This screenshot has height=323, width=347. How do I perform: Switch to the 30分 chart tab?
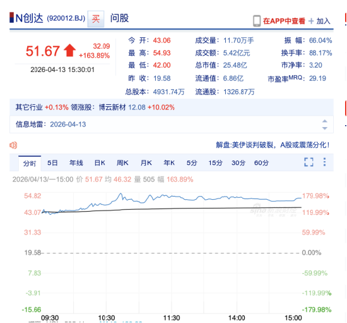tap(238, 163)
